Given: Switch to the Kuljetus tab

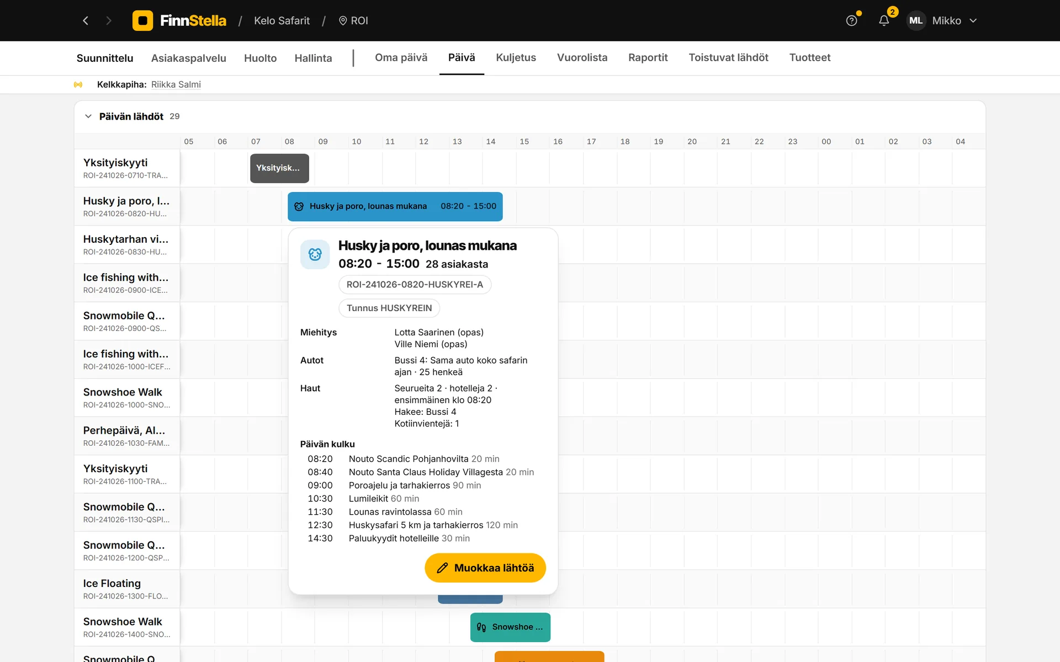Looking at the screenshot, I should click(516, 58).
